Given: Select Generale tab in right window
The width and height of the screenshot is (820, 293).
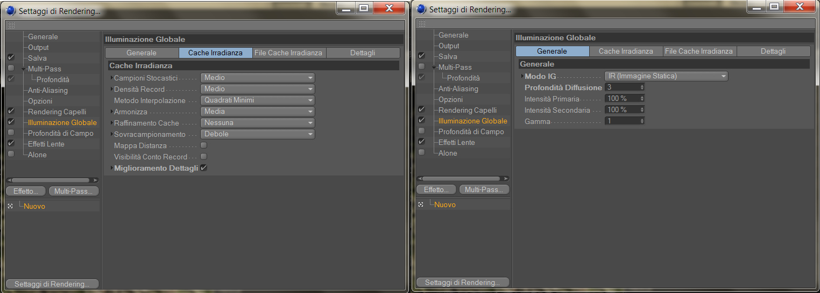Looking at the screenshot, I should click(552, 51).
